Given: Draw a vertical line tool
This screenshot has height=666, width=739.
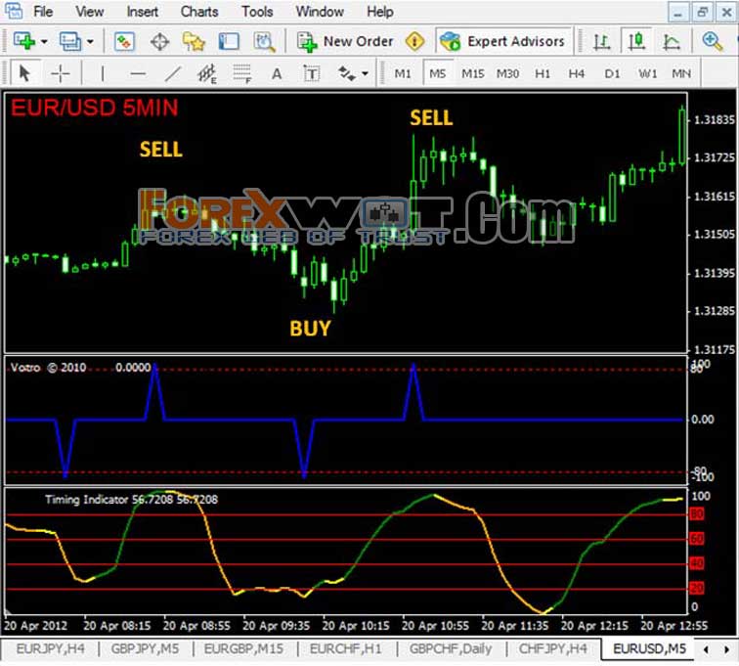Looking at the screenshot, I should point(103,73).
